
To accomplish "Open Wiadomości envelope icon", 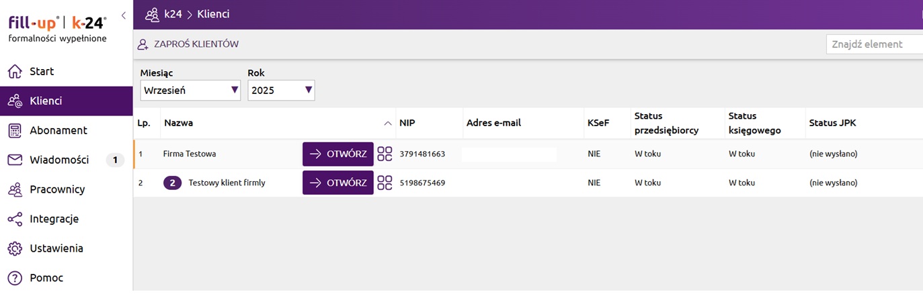I will 15,160.
